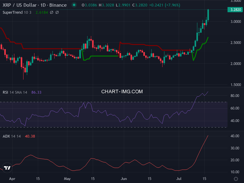The height and width of the screenshot is (183, 244).
Task: Click the 3.0000 price axis label
Action: pos(236,22)
